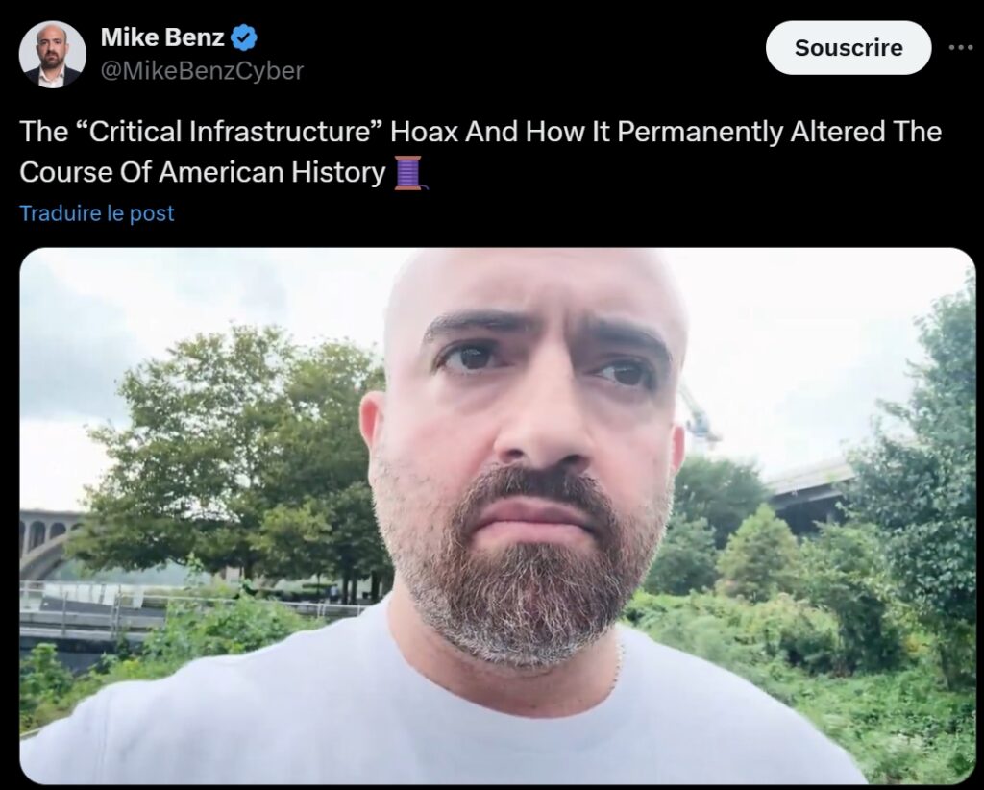
Task: Click the purple thread spool emoji
Action: pyautogui.click(x=410, y=173)
